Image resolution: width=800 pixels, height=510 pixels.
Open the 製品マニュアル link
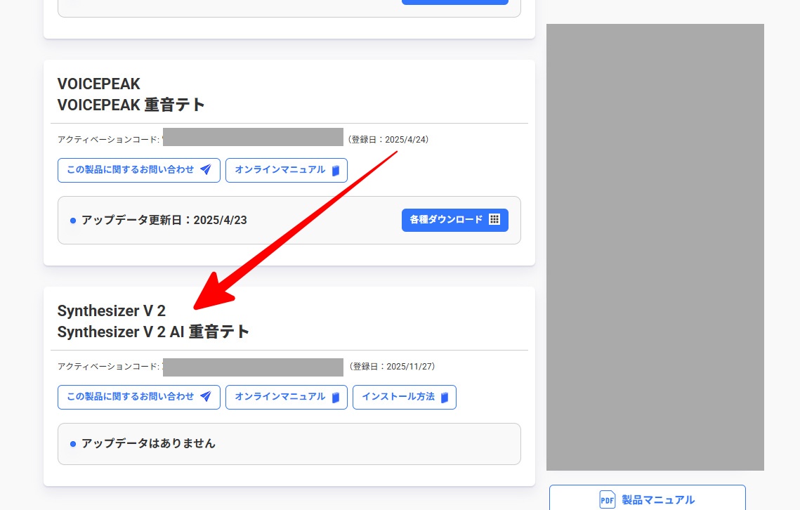pyautogui.click(x=657, y=499)
